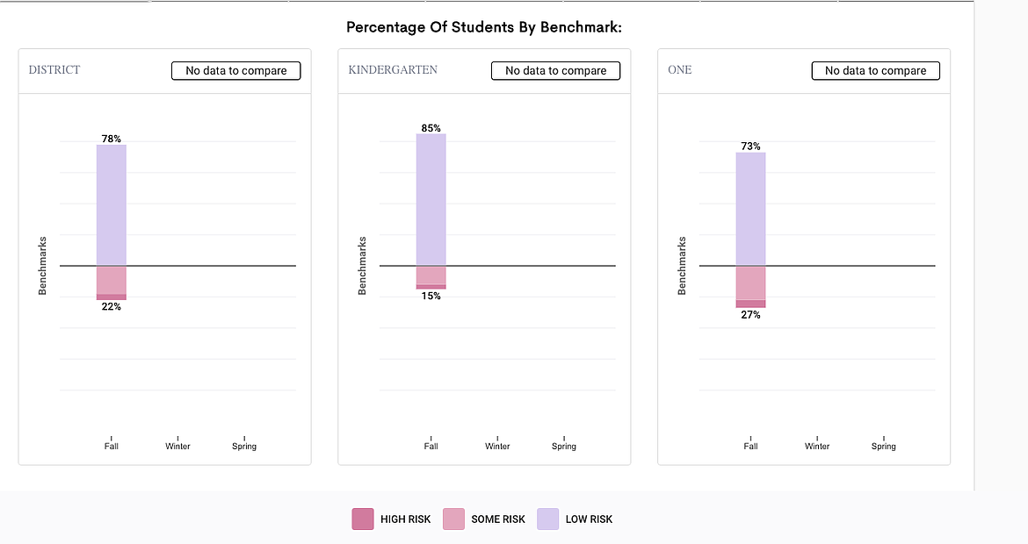Select the District low risk 78% bar

click(112, 204)
